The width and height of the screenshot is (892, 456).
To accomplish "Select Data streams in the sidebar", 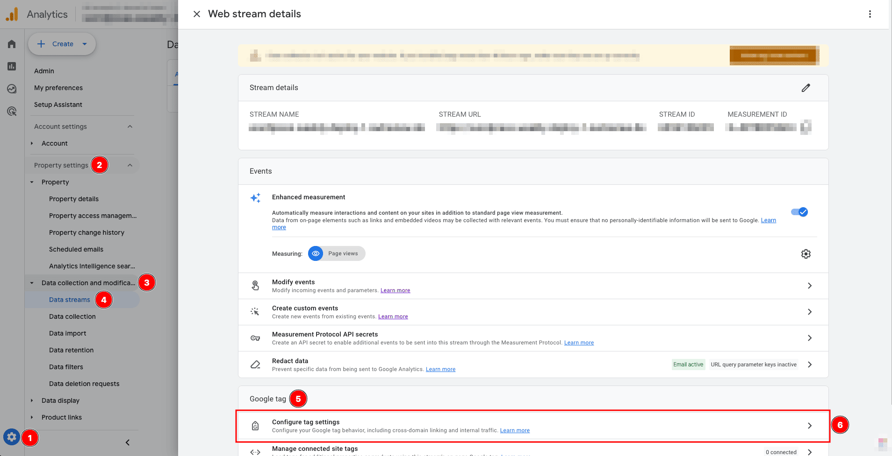I will point(70,300).
